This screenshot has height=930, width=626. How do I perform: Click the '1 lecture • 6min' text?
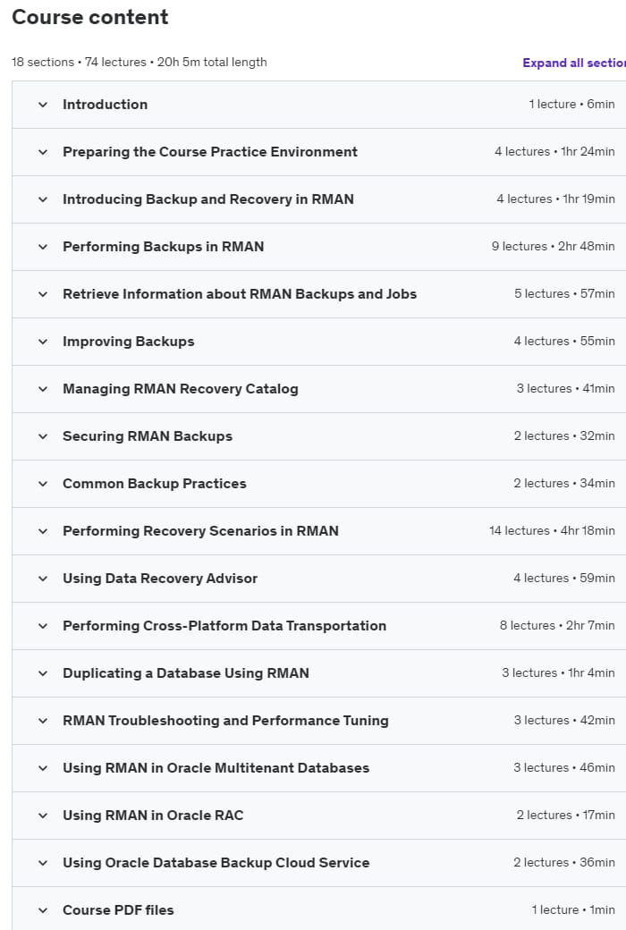[x=572, y=105]
